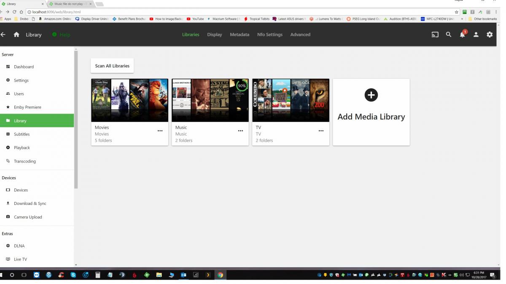Switch to the Display tab
This screenshot has width=506, height=284.
click(214, 35)
